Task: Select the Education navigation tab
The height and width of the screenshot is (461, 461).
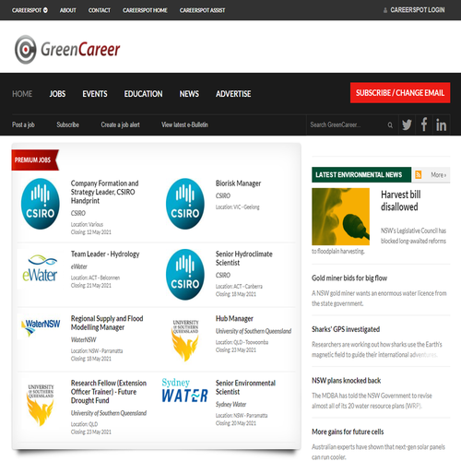Action: 143,94
